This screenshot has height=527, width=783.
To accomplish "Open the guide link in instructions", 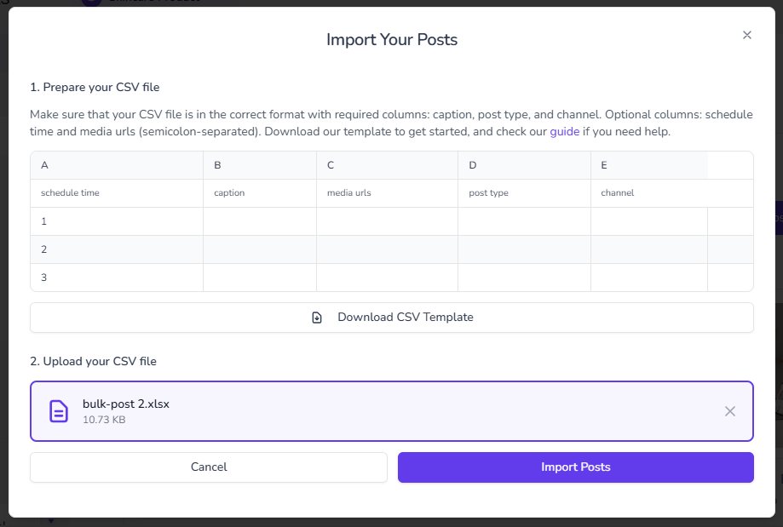I will (565, 131).
